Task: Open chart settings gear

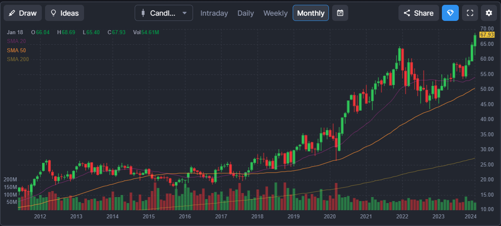Action: coord(489,13)
